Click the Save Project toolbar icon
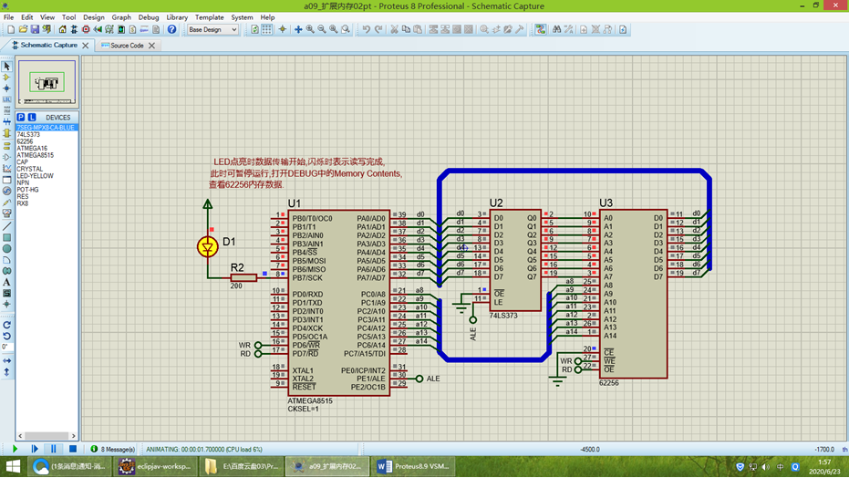Image resolution: width=849 pixels, height=478 pixels. tap(35, 29)
